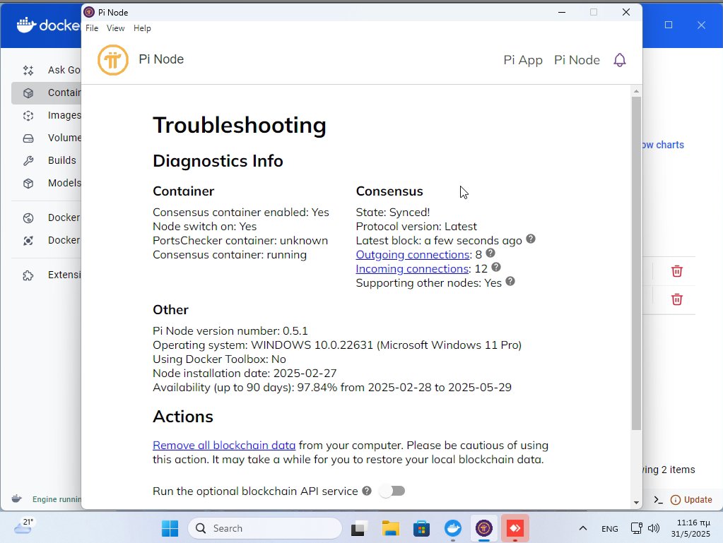Maximize the Docker Desktop window

[669, 25]
